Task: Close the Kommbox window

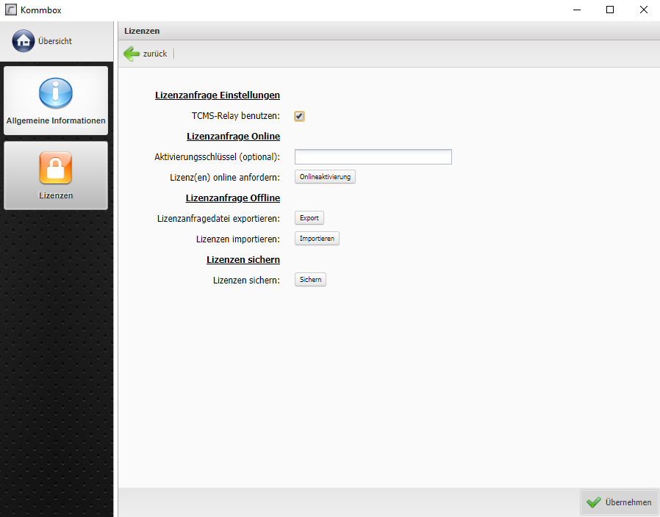Action: click(x=643, y=10)
